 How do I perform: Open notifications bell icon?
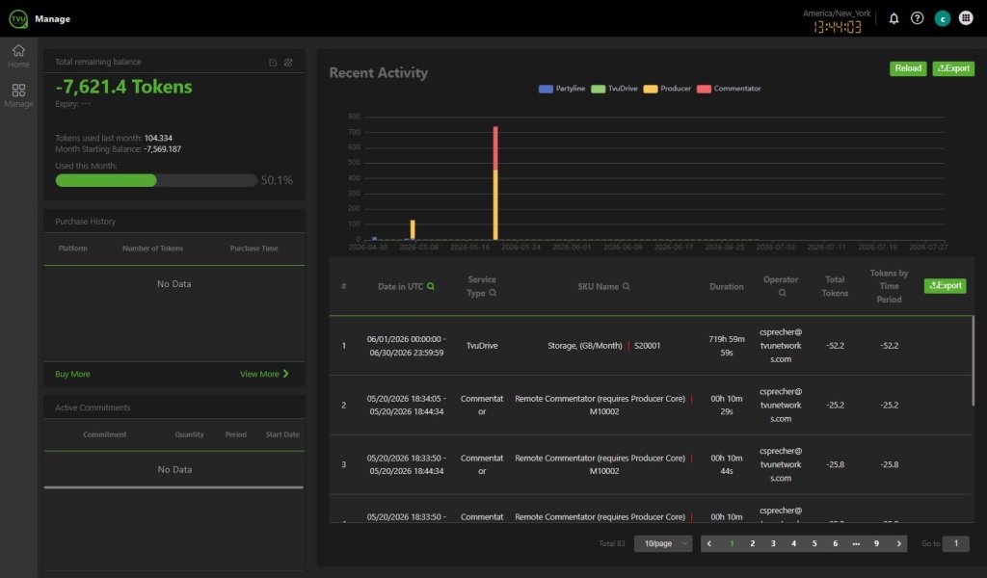[x=894, y=18]
